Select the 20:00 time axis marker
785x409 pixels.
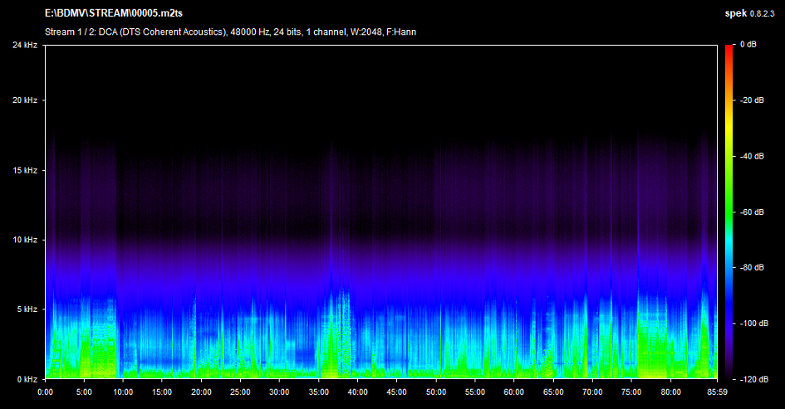click(202, 392)
